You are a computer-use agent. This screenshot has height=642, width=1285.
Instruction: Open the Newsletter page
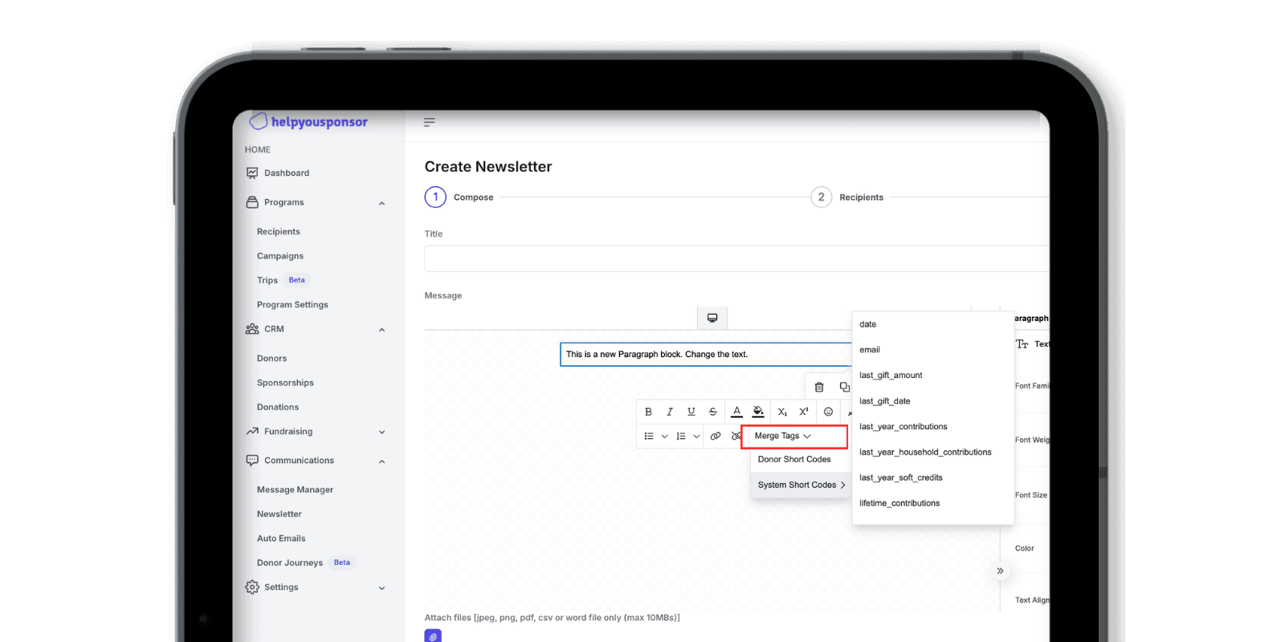pyautogui.click(x=279, y=514)
